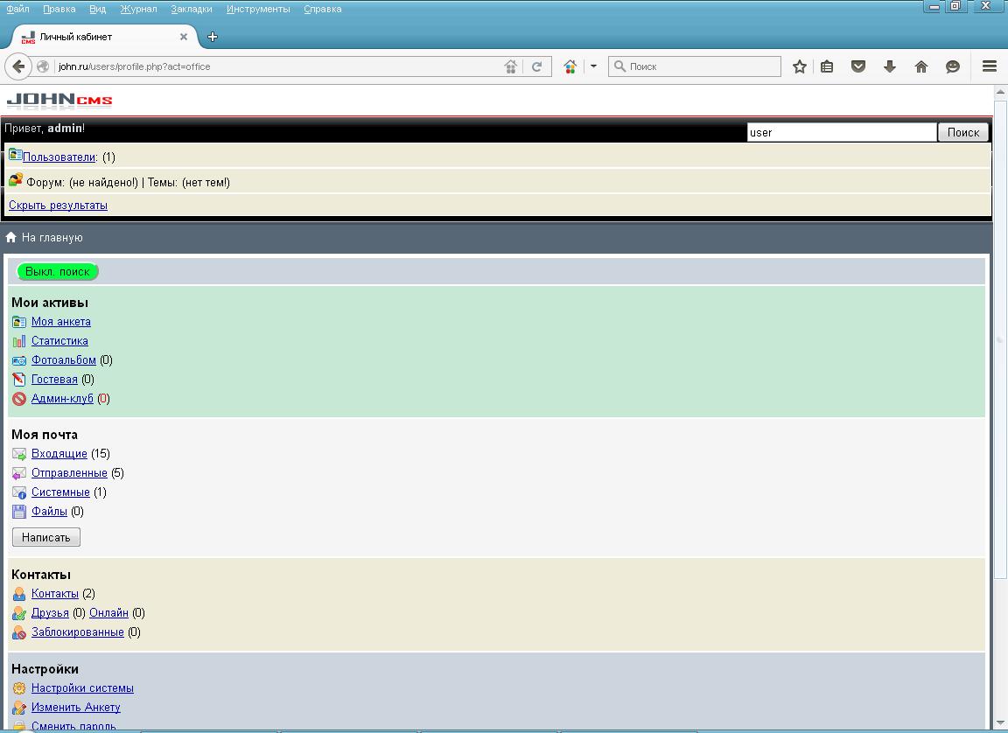Open the Моя анкета link
The image size is (1008, 733).
coord(61,321)
